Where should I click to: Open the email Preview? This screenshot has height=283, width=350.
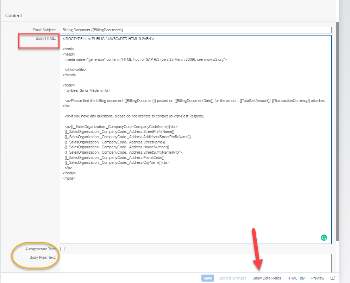[317, 278]
